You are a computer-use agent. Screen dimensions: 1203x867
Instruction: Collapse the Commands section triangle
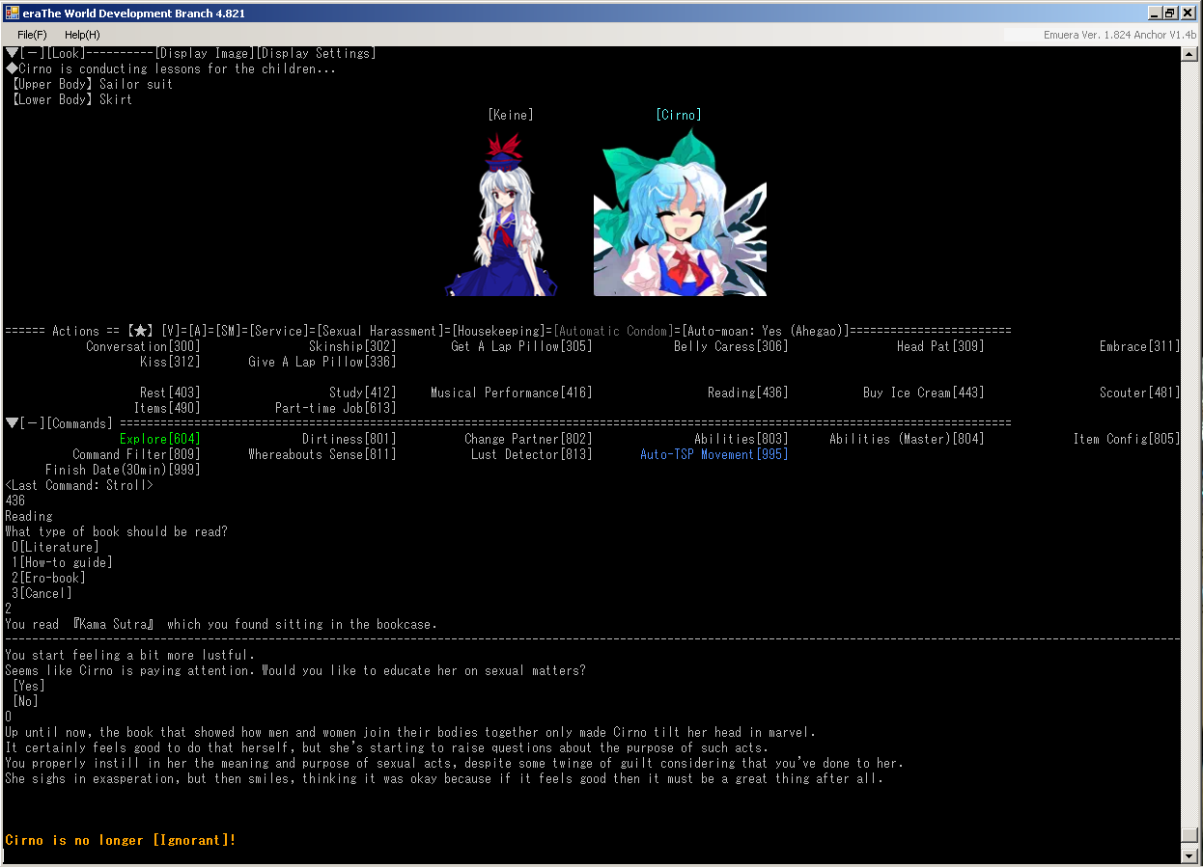point(12,423)
